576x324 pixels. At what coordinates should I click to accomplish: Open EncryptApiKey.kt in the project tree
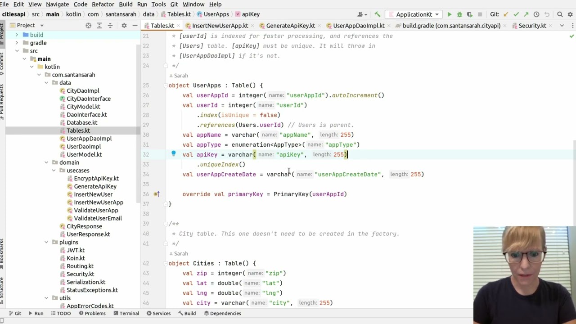[96, 179]
